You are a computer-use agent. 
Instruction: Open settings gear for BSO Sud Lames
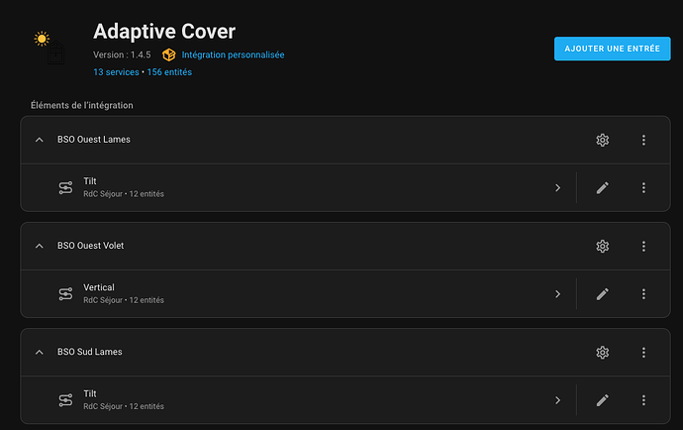click(x=603, y=353)
